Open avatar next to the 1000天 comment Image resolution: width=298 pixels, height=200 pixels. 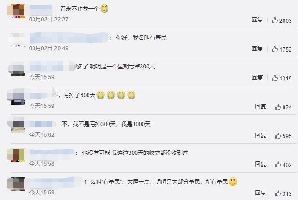point(17,125)
